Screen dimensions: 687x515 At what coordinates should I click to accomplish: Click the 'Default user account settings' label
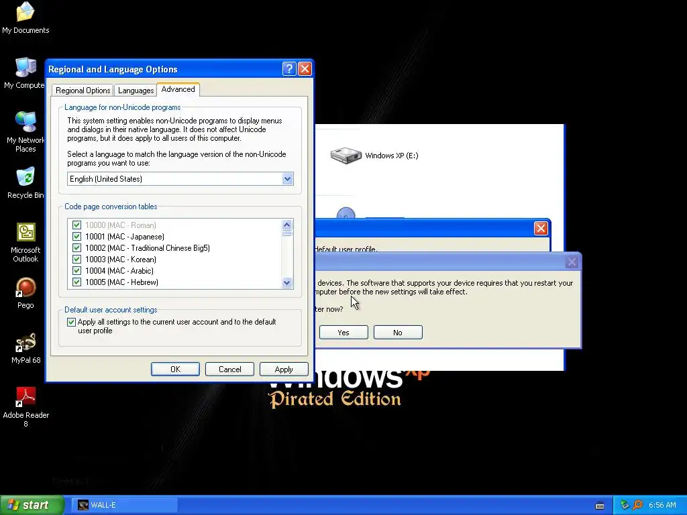111,310
